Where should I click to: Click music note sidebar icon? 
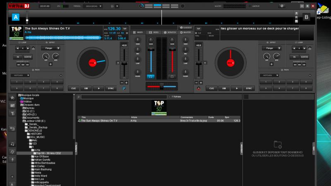(x=12, y=144)
